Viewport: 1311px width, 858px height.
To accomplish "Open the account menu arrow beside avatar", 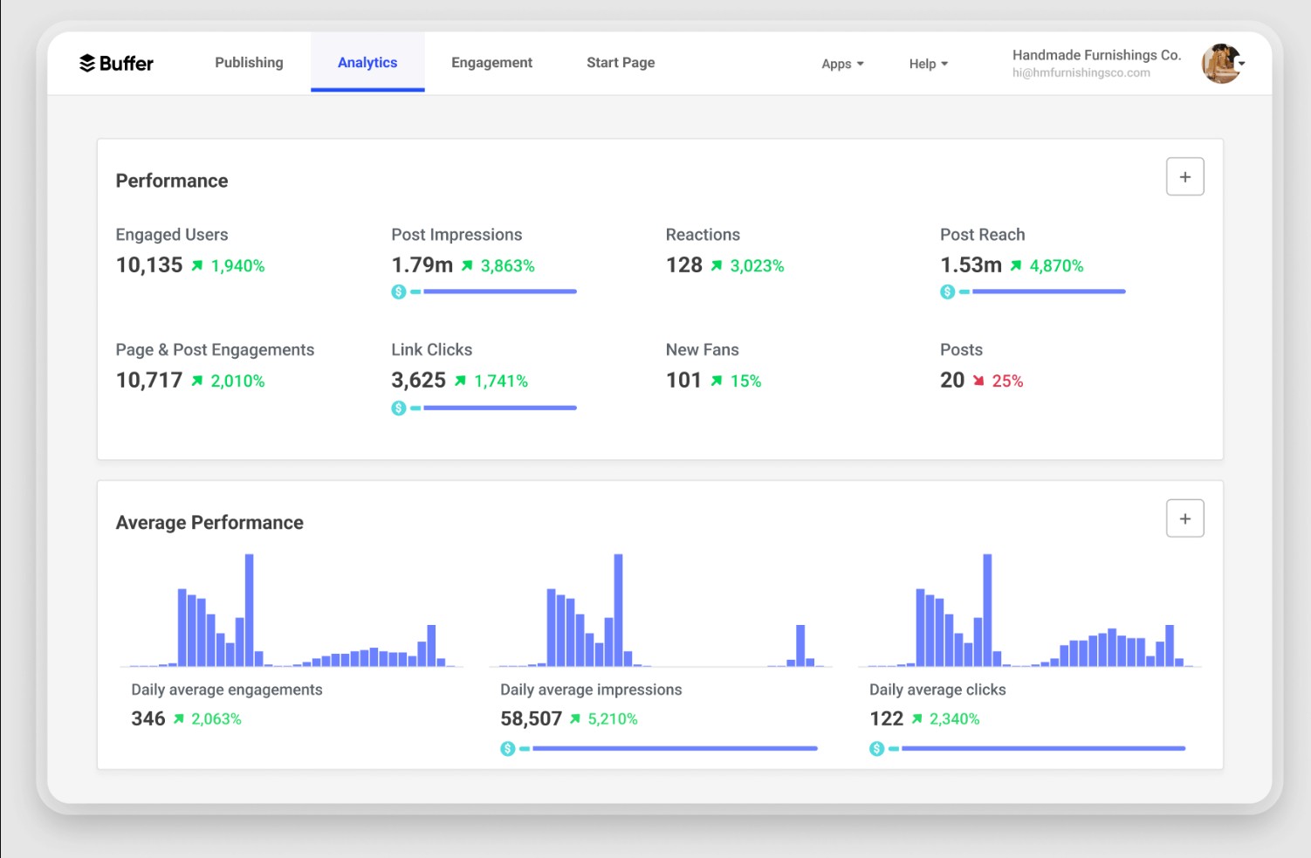I will point(1242,64).
